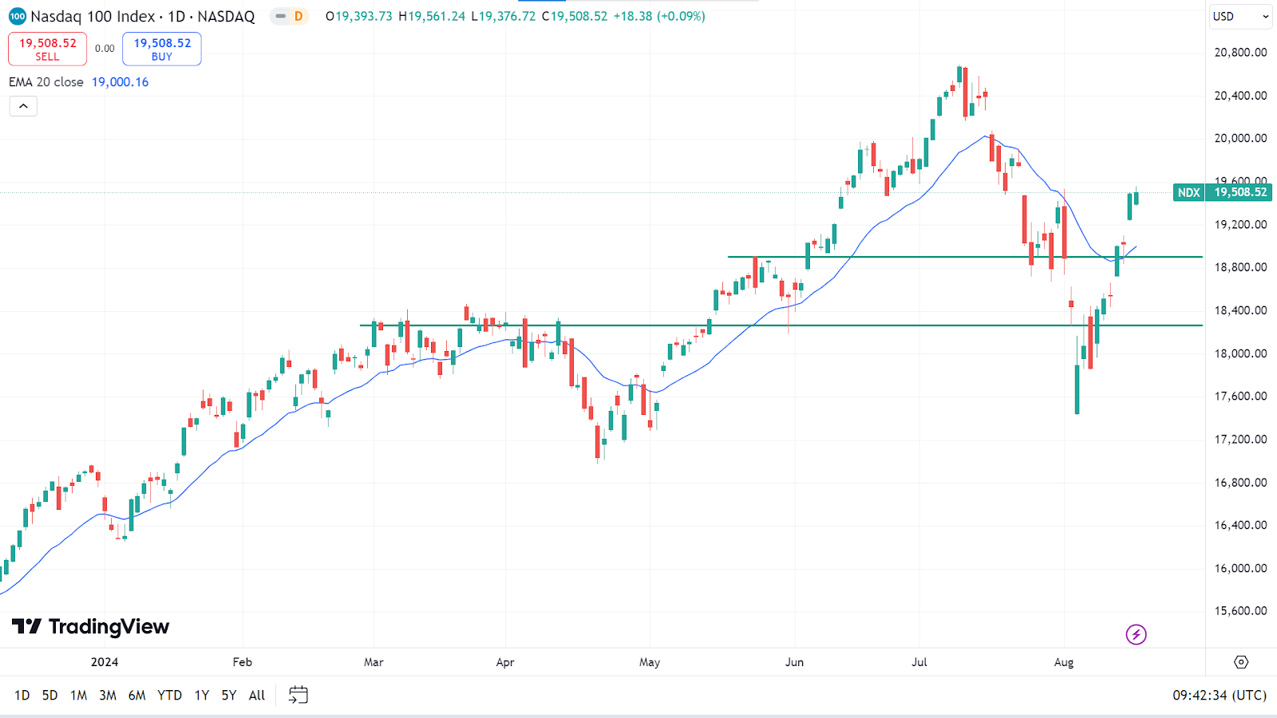The width and height of the screenshot is (1277, 718).
Task: Select the 5D time range
Action: click(x=49, y=696)
